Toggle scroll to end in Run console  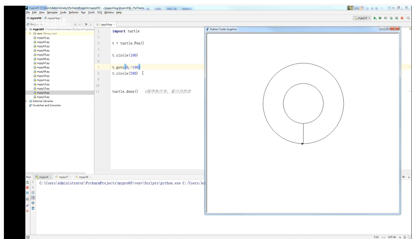pos(33,198)
